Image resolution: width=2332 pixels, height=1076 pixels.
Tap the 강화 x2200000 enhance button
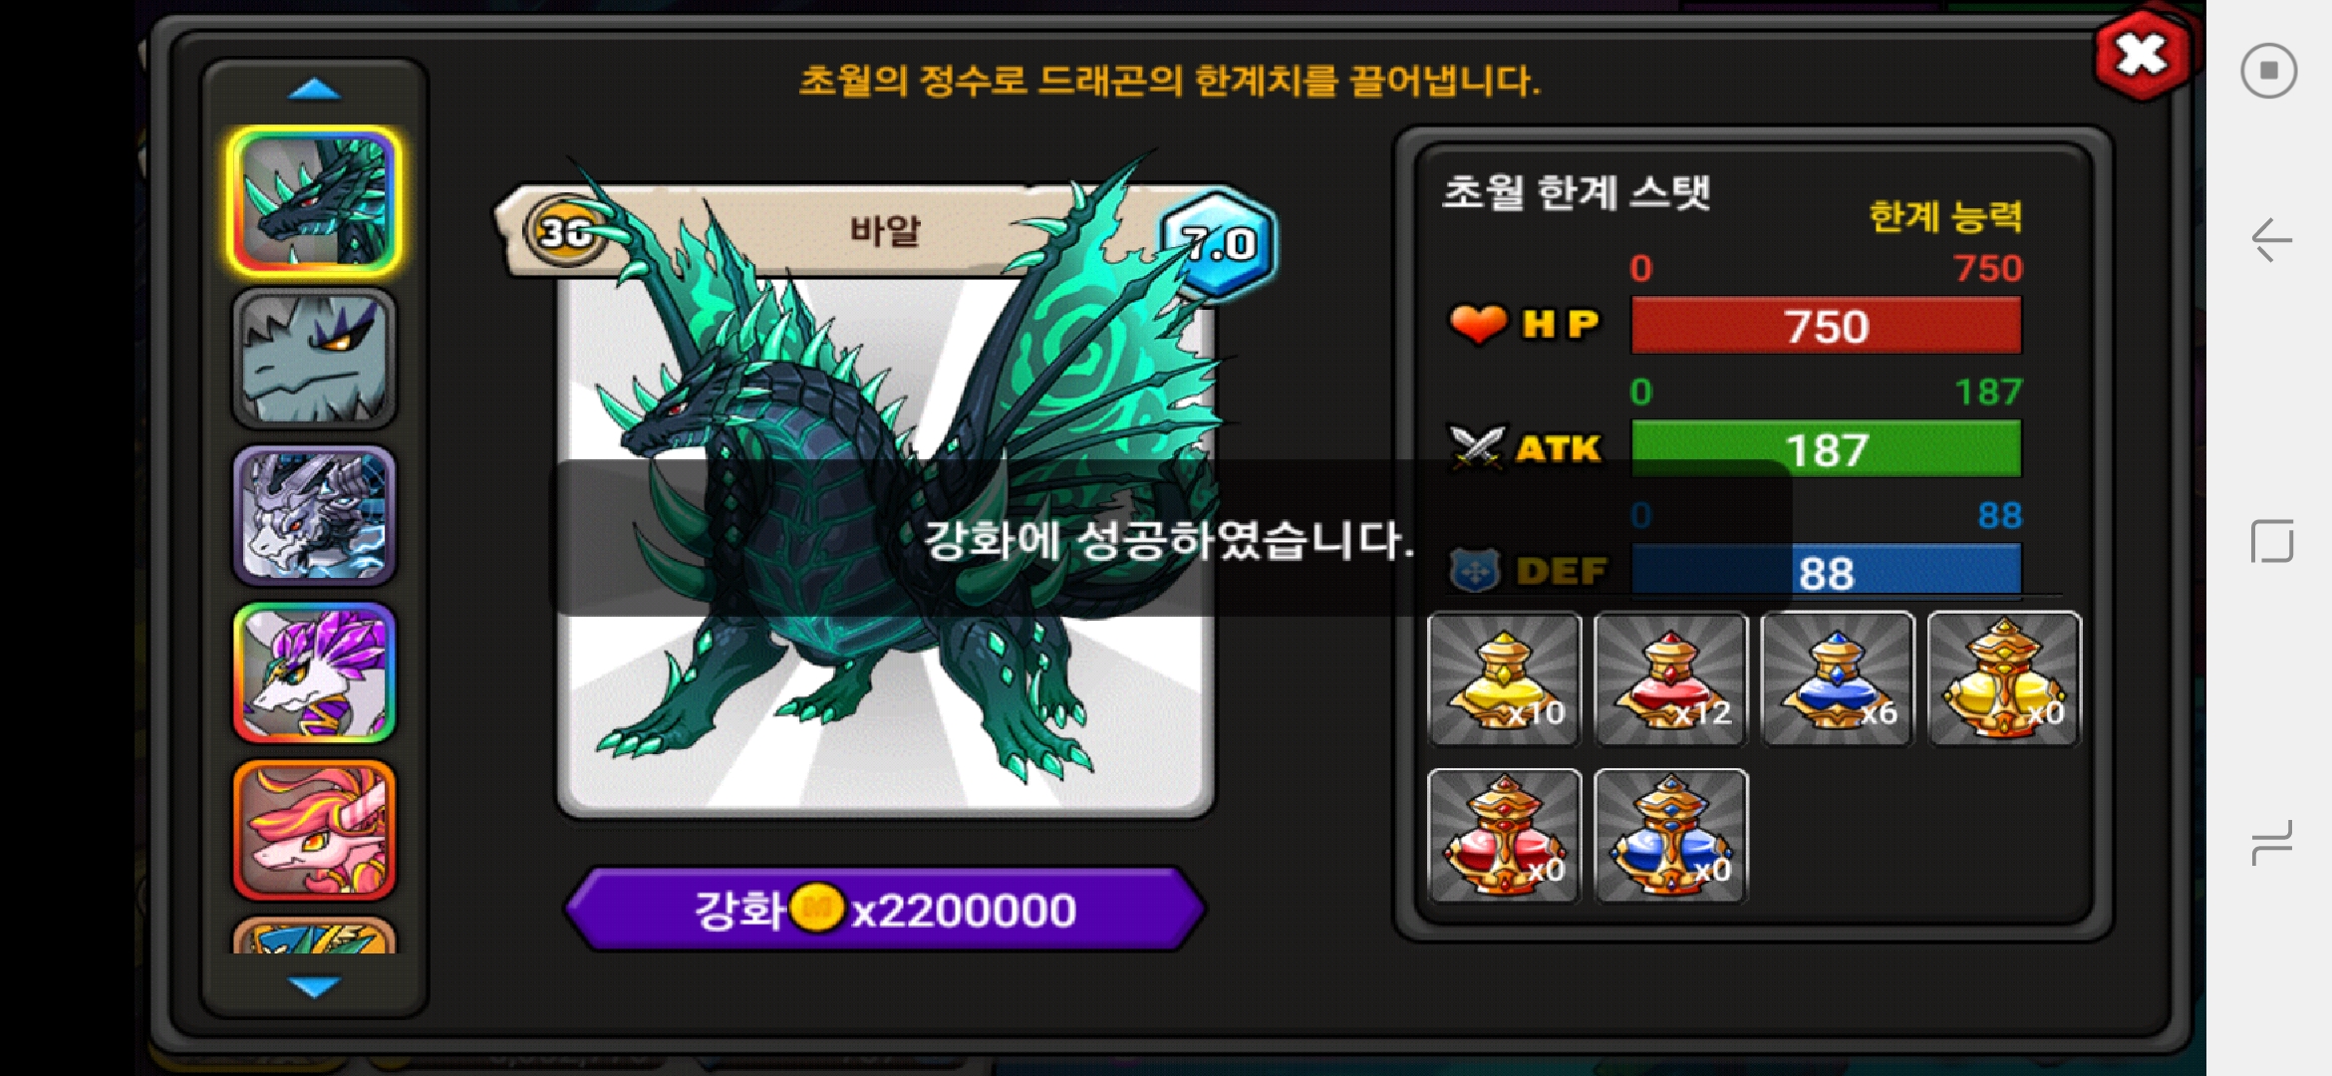click(885, 909)
